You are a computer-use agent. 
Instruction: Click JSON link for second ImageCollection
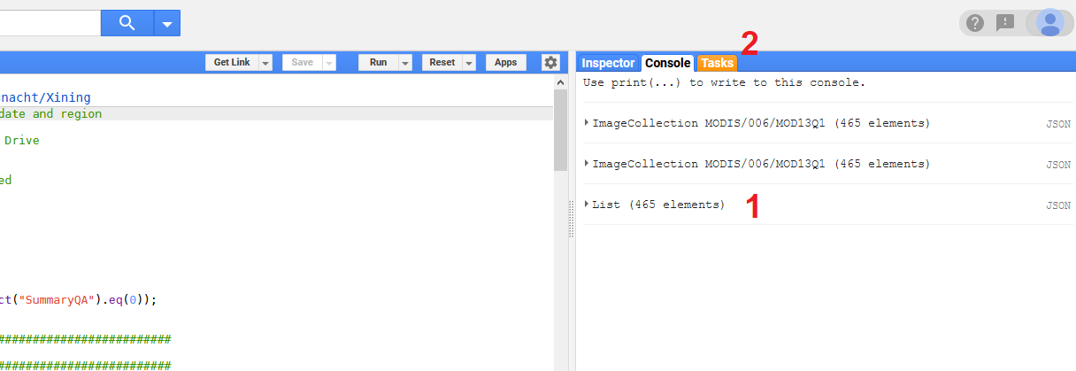tap(1058, 165)
